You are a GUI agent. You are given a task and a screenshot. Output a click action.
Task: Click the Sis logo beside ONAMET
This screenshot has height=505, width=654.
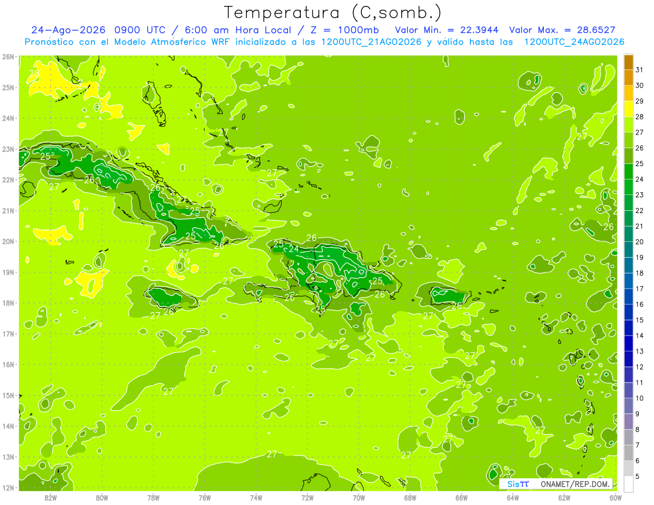[518, 484]
